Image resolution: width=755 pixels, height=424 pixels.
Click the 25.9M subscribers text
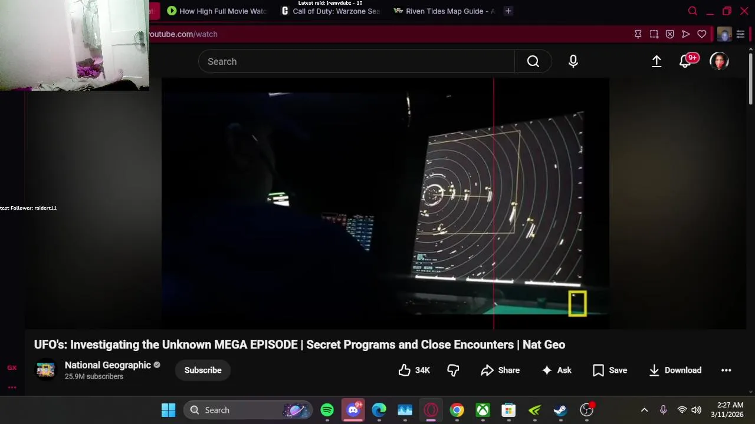coord(94,377)
